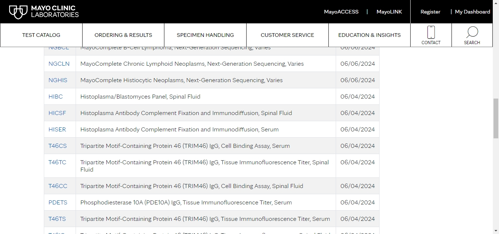Click the 06/04/2024 date in PDETS row
The image size is (499, 234).
click(358, 203)
